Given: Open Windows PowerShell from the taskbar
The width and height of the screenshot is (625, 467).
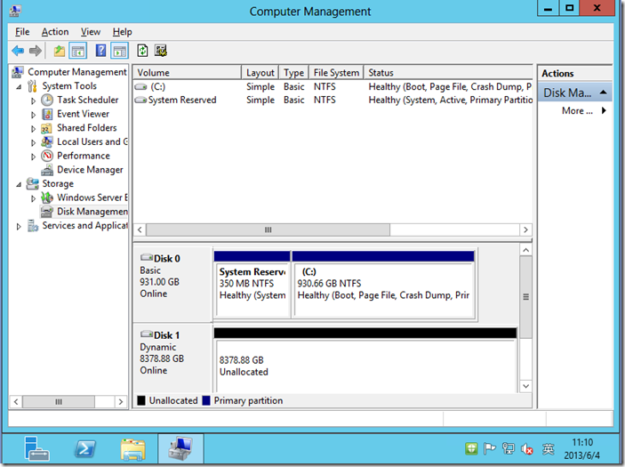Looking at the screenshot, I should tap(85, 448).
